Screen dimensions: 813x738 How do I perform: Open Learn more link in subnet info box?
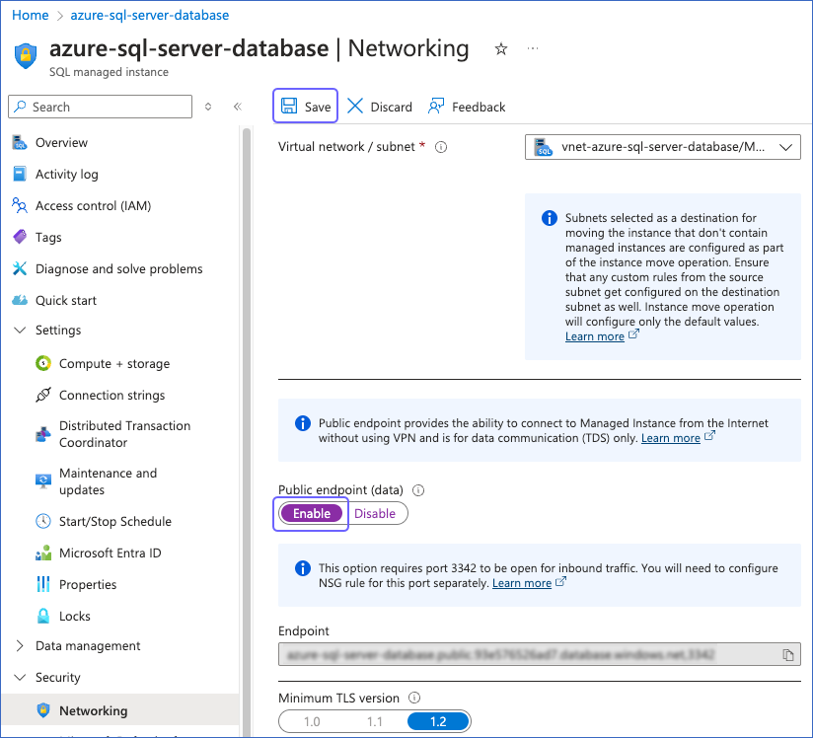594,336
